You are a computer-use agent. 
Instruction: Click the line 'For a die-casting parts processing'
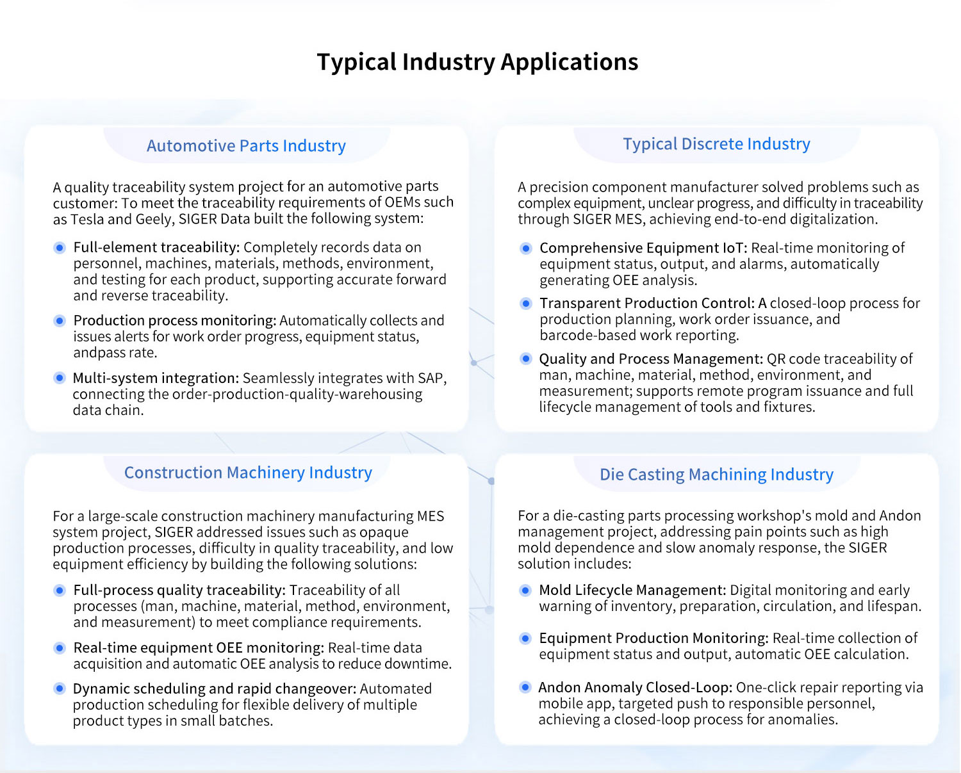click(x=719, y=516)
